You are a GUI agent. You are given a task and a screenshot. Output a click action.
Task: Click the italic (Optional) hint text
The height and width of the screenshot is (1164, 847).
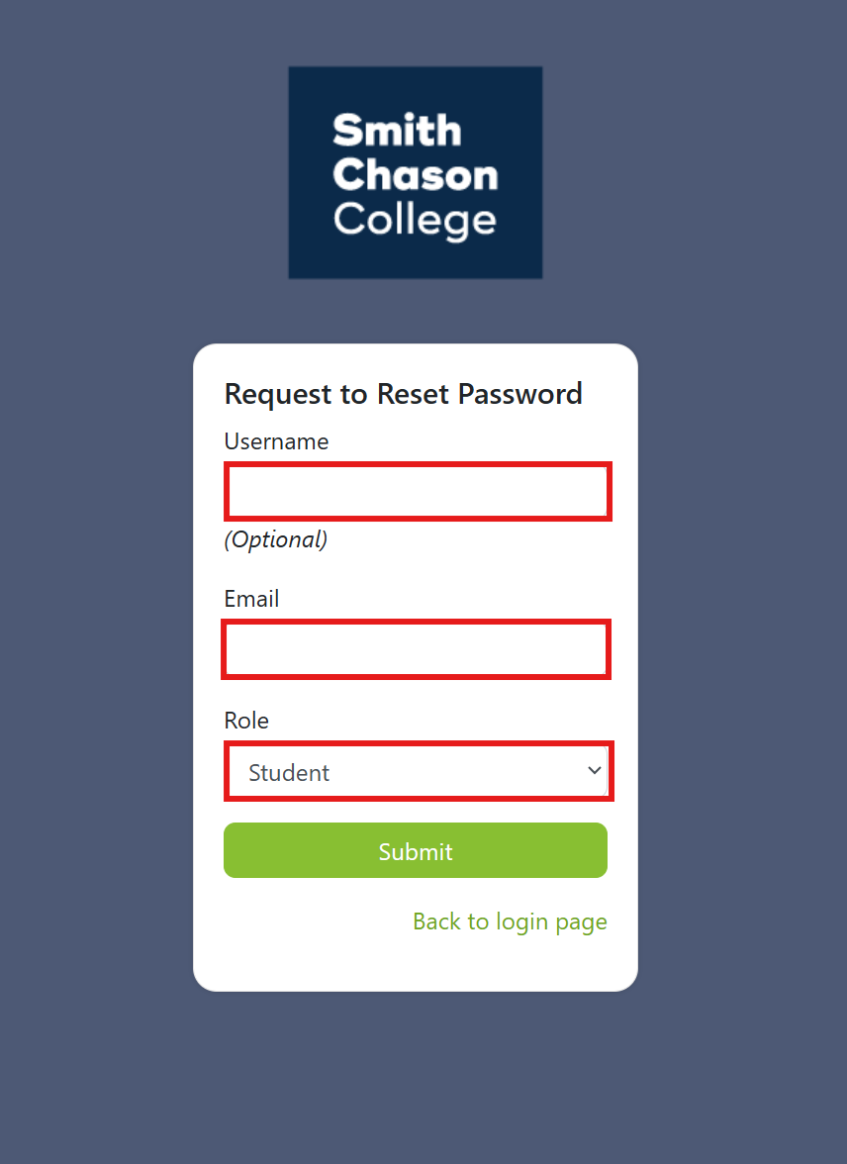tap(275, 538)
